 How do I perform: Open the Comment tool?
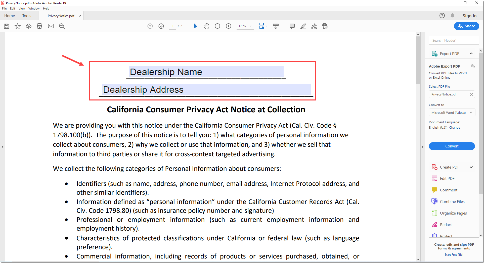coord(449,190)
